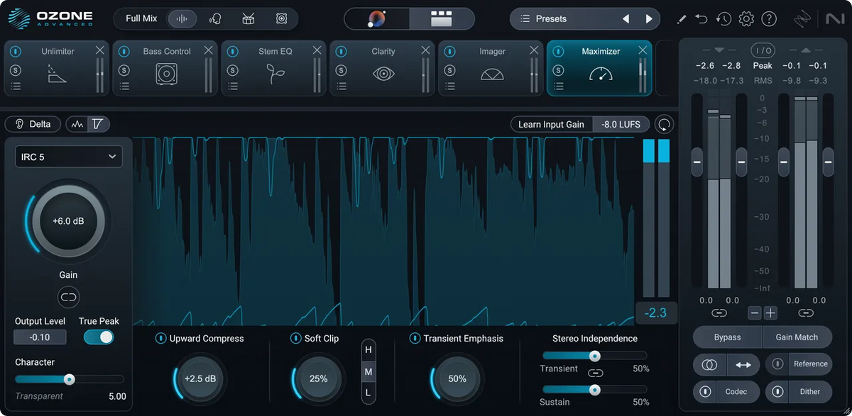Click the Undo arrow icon

(x=701, y=18)
